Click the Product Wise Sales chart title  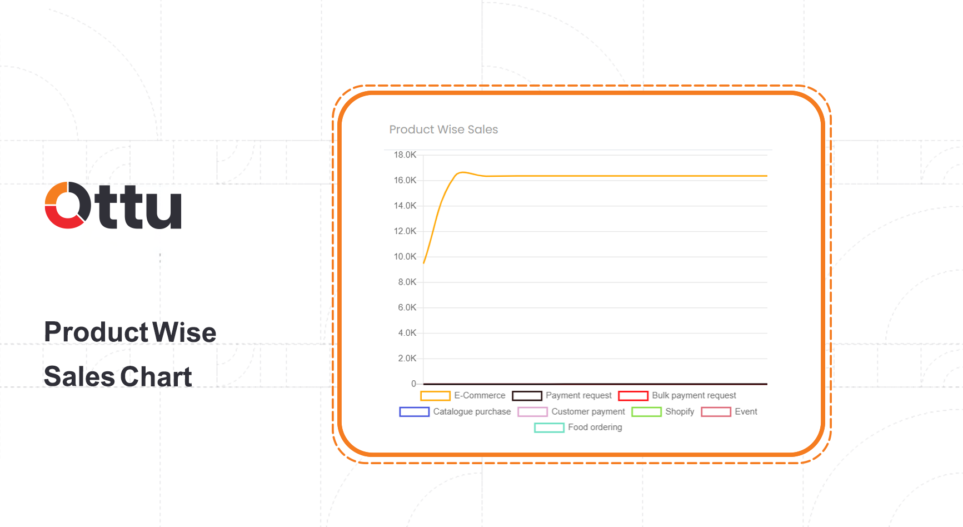(443, 130)
